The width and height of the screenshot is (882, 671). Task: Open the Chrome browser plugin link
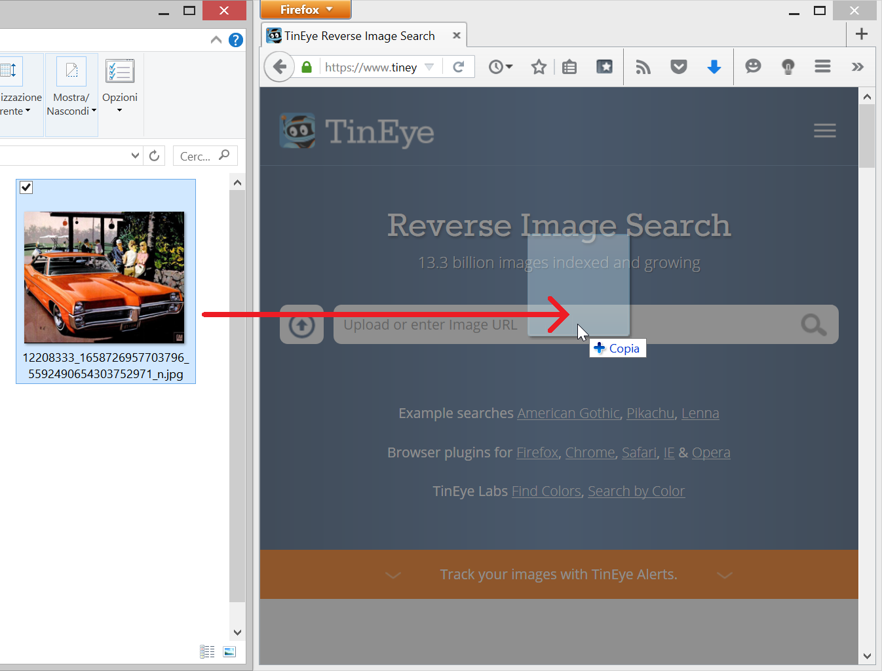(590, 453)
